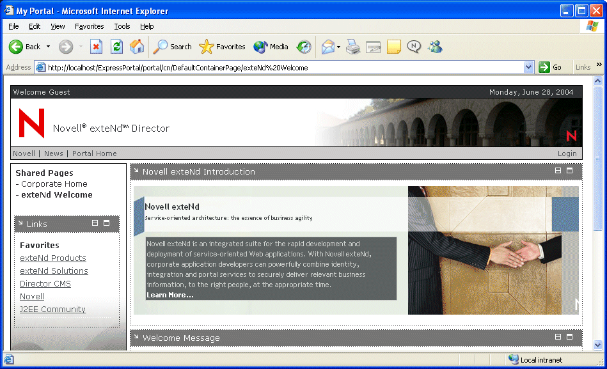Click the handshake banner image
The height and width of the screenshot is (369, 607).
(493, 250)
